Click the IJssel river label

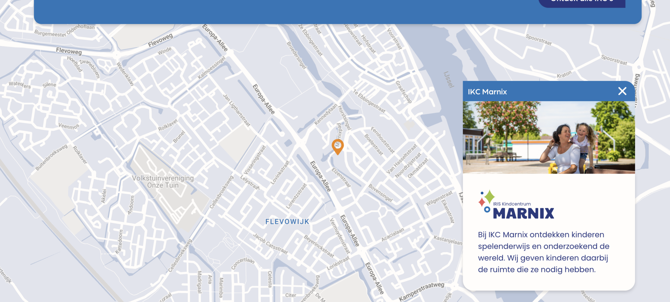449,80
